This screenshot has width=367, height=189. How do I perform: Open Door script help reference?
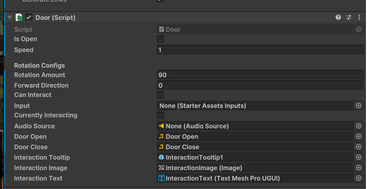338,17
